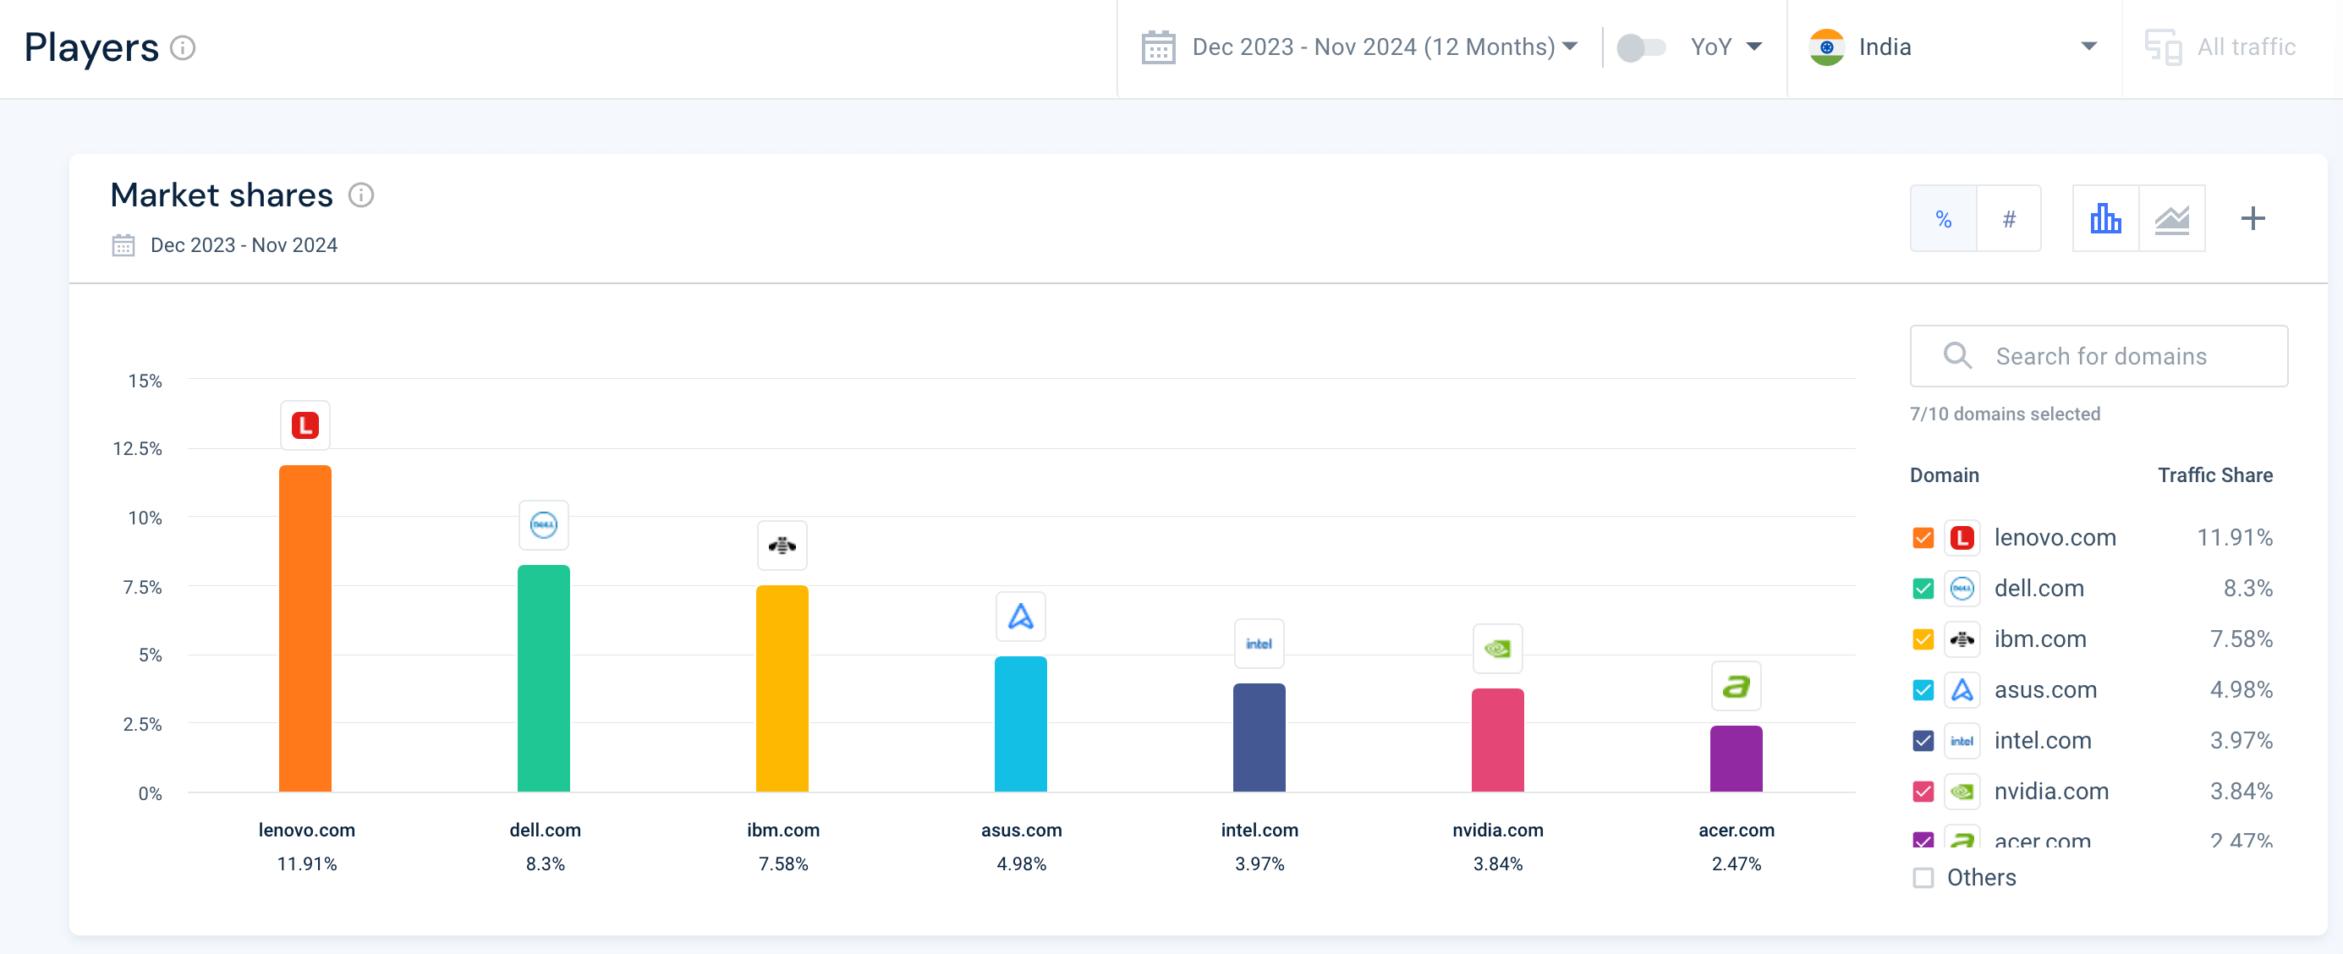
Task: Switch to bar chart view icon
Action: [x=2104, y=219]
